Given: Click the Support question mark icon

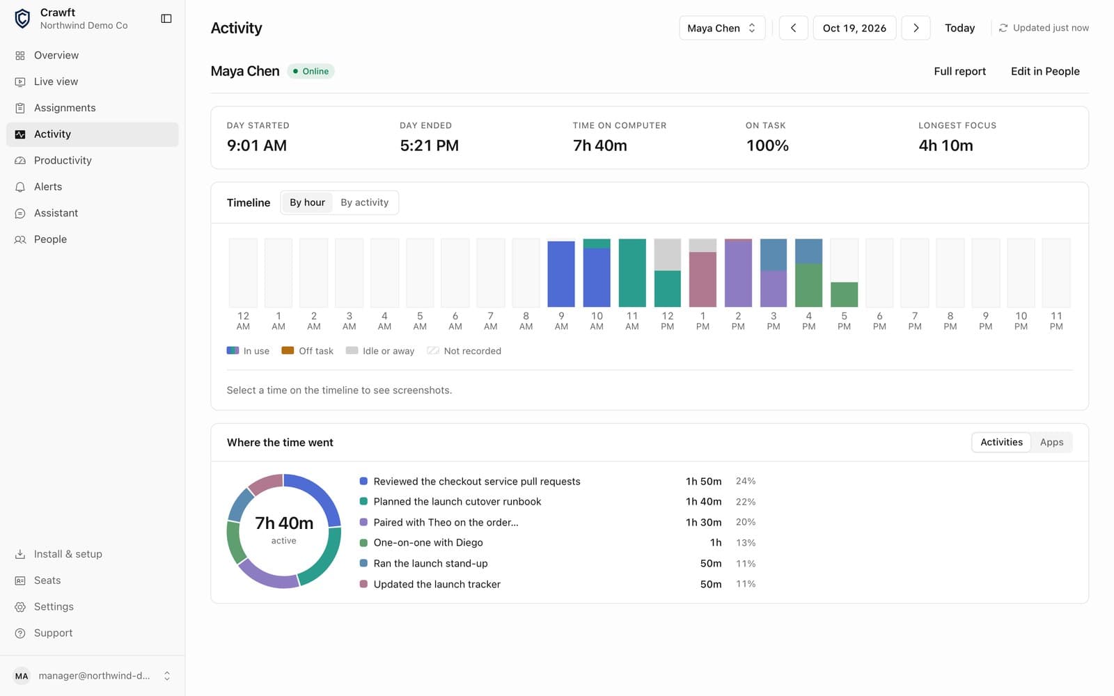Looking at the screenshot, I should (x=20, y=633).
